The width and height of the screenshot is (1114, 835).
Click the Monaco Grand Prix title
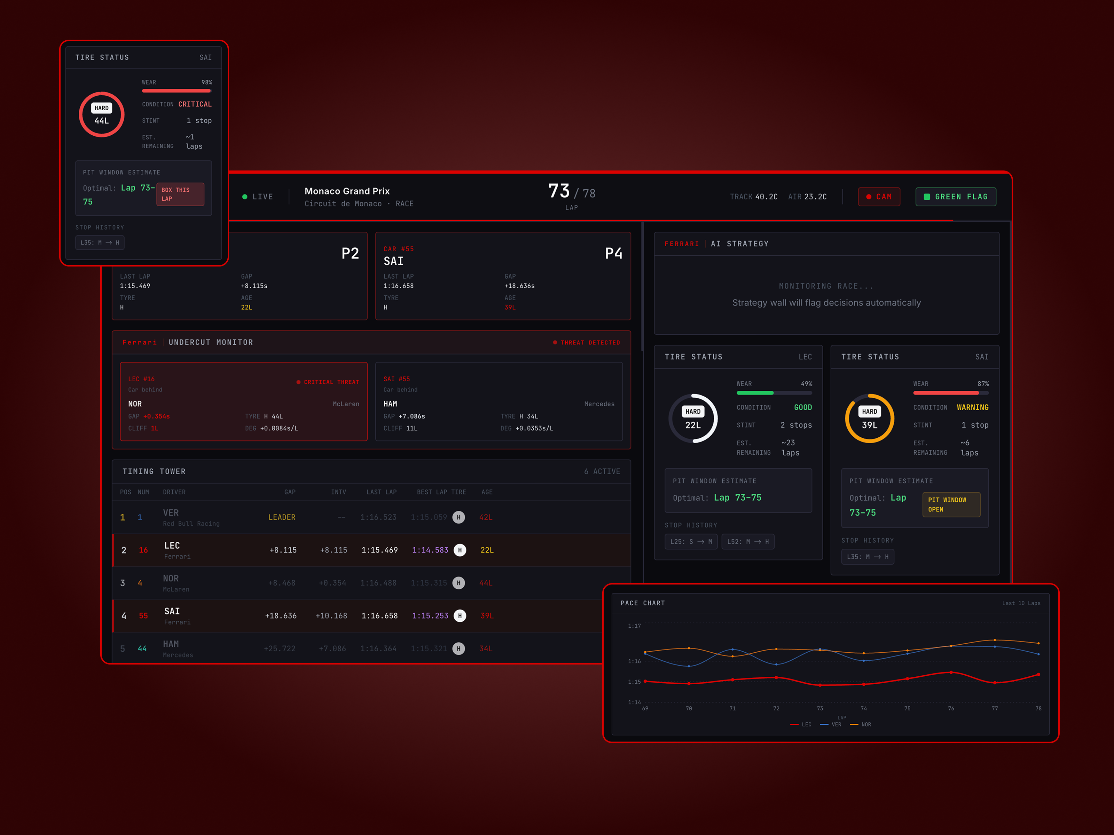347,191
